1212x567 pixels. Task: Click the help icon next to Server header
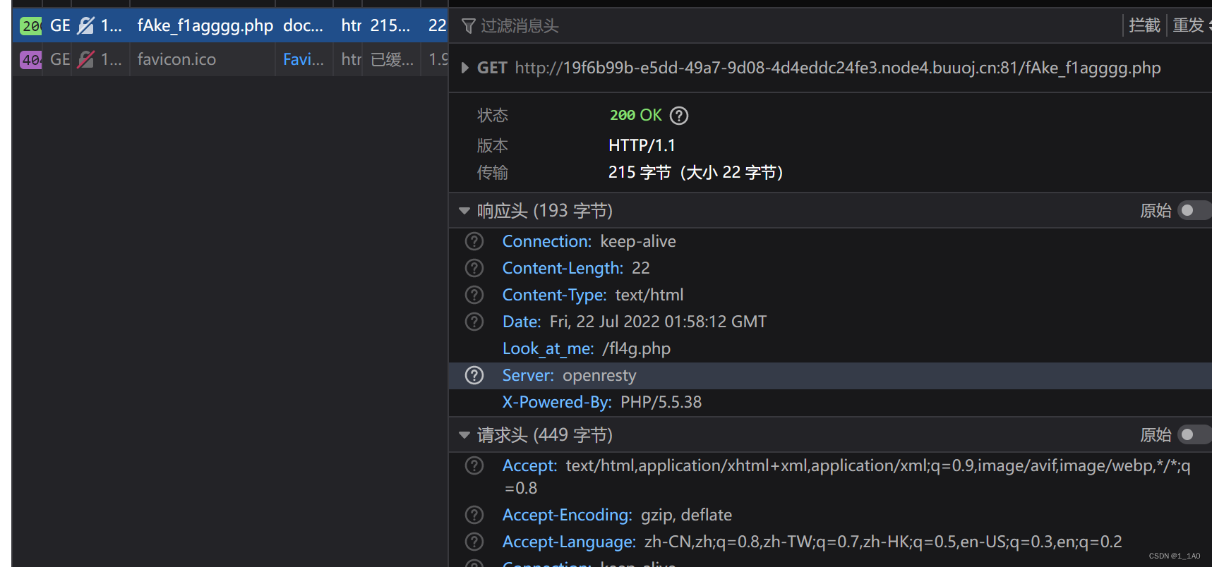[x=474, y=375]
